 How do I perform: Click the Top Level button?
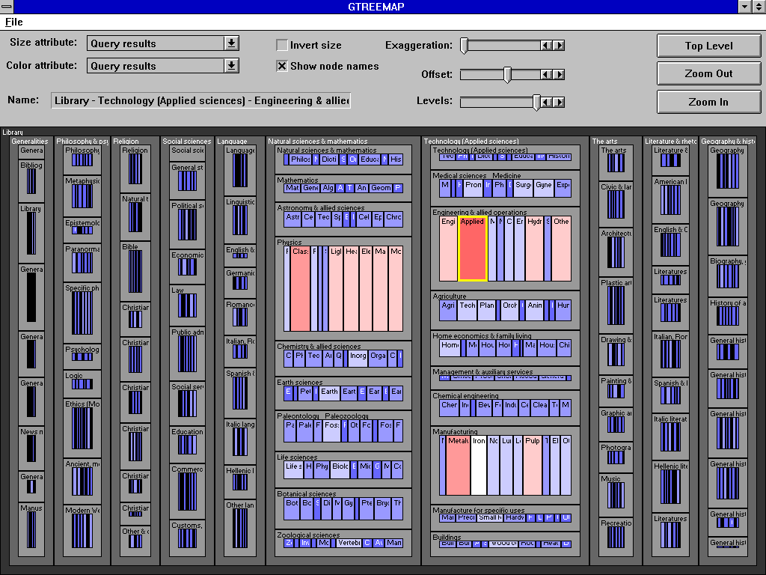pos(708,46)
